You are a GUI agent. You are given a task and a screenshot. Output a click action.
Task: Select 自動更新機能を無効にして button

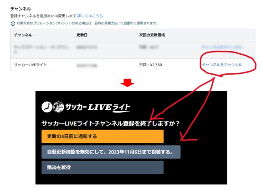tap(111, 152)
